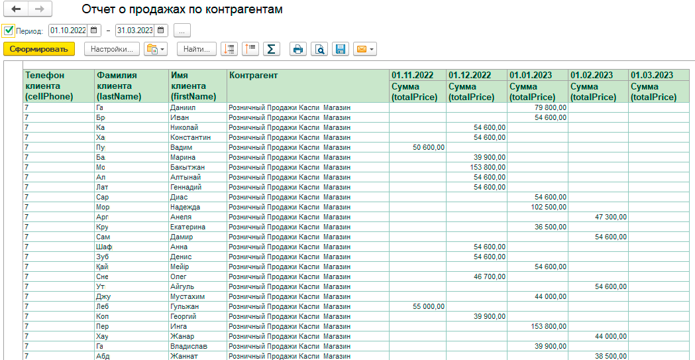
Task: Open calendar for start date 01.10.2022
Action: [94, 30]
